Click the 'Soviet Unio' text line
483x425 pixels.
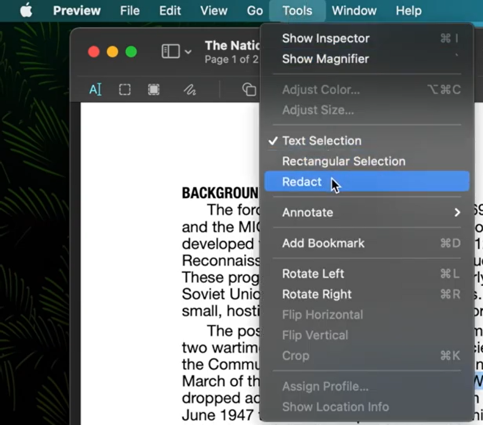(x=221, y=294)
